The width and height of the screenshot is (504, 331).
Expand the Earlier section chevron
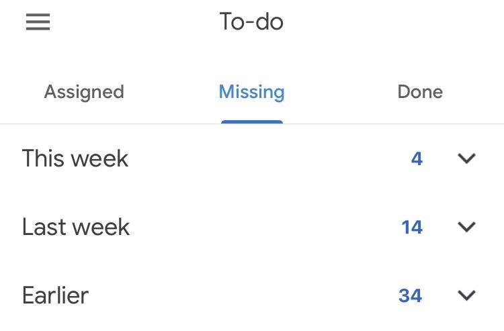pyautogui.click(x=466, y=295)
